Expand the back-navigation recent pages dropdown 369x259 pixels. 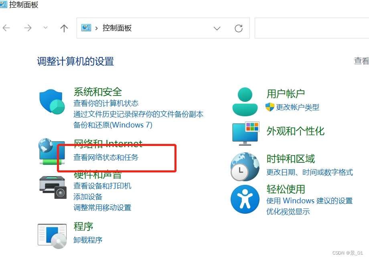45,28
